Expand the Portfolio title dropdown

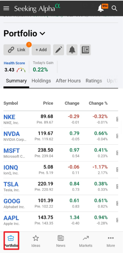[42, 34]
